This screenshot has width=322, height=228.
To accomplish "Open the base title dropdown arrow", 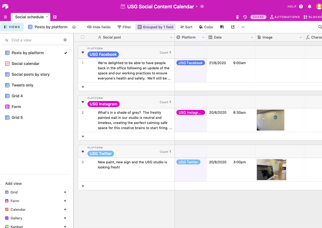I will 197,6.
